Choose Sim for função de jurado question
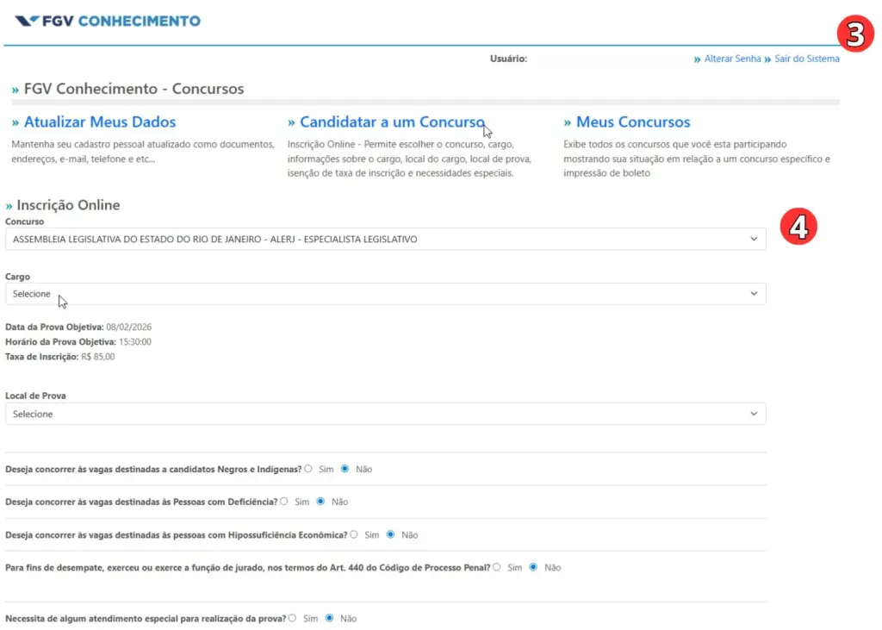 pyautogui.click(x=497, y=567)
